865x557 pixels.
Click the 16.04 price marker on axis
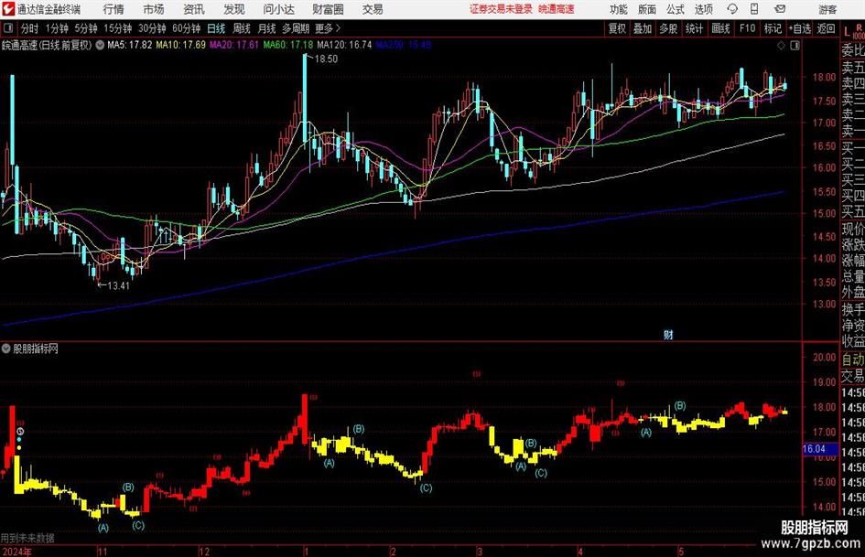(814, 449)
